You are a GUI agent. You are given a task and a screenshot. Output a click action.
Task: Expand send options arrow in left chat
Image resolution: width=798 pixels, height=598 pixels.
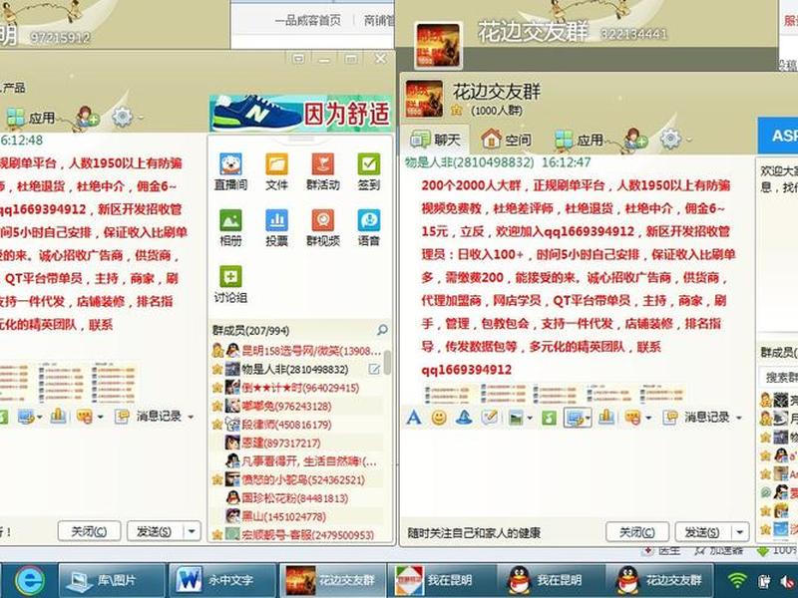coord(192,531)
